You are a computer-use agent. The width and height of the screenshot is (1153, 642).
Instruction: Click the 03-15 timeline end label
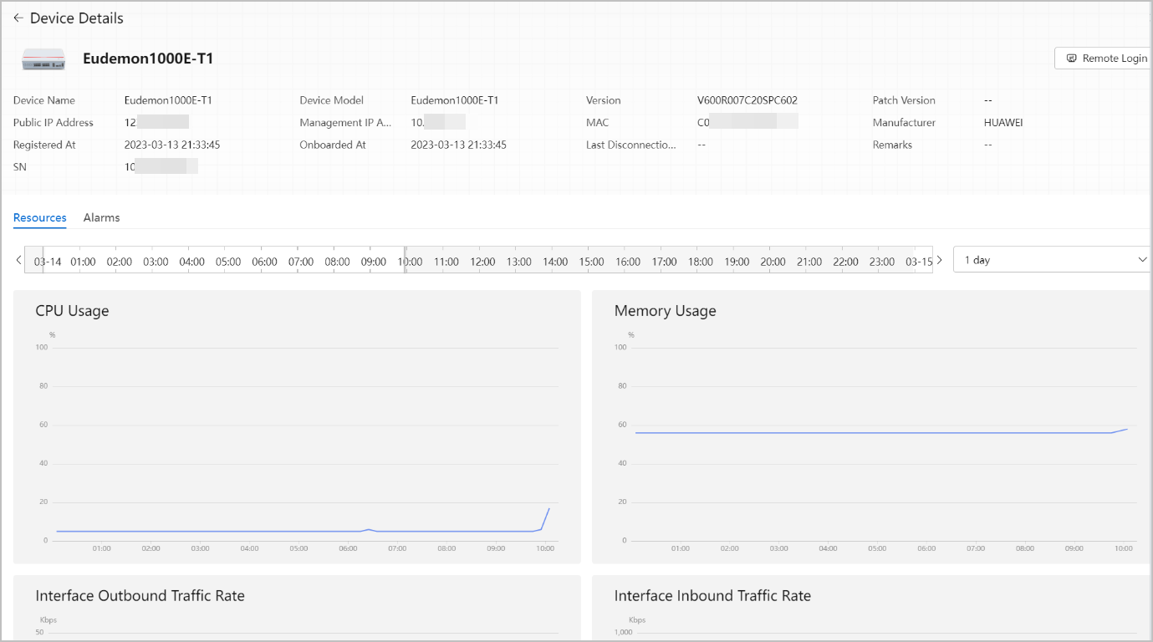[919, 262]
